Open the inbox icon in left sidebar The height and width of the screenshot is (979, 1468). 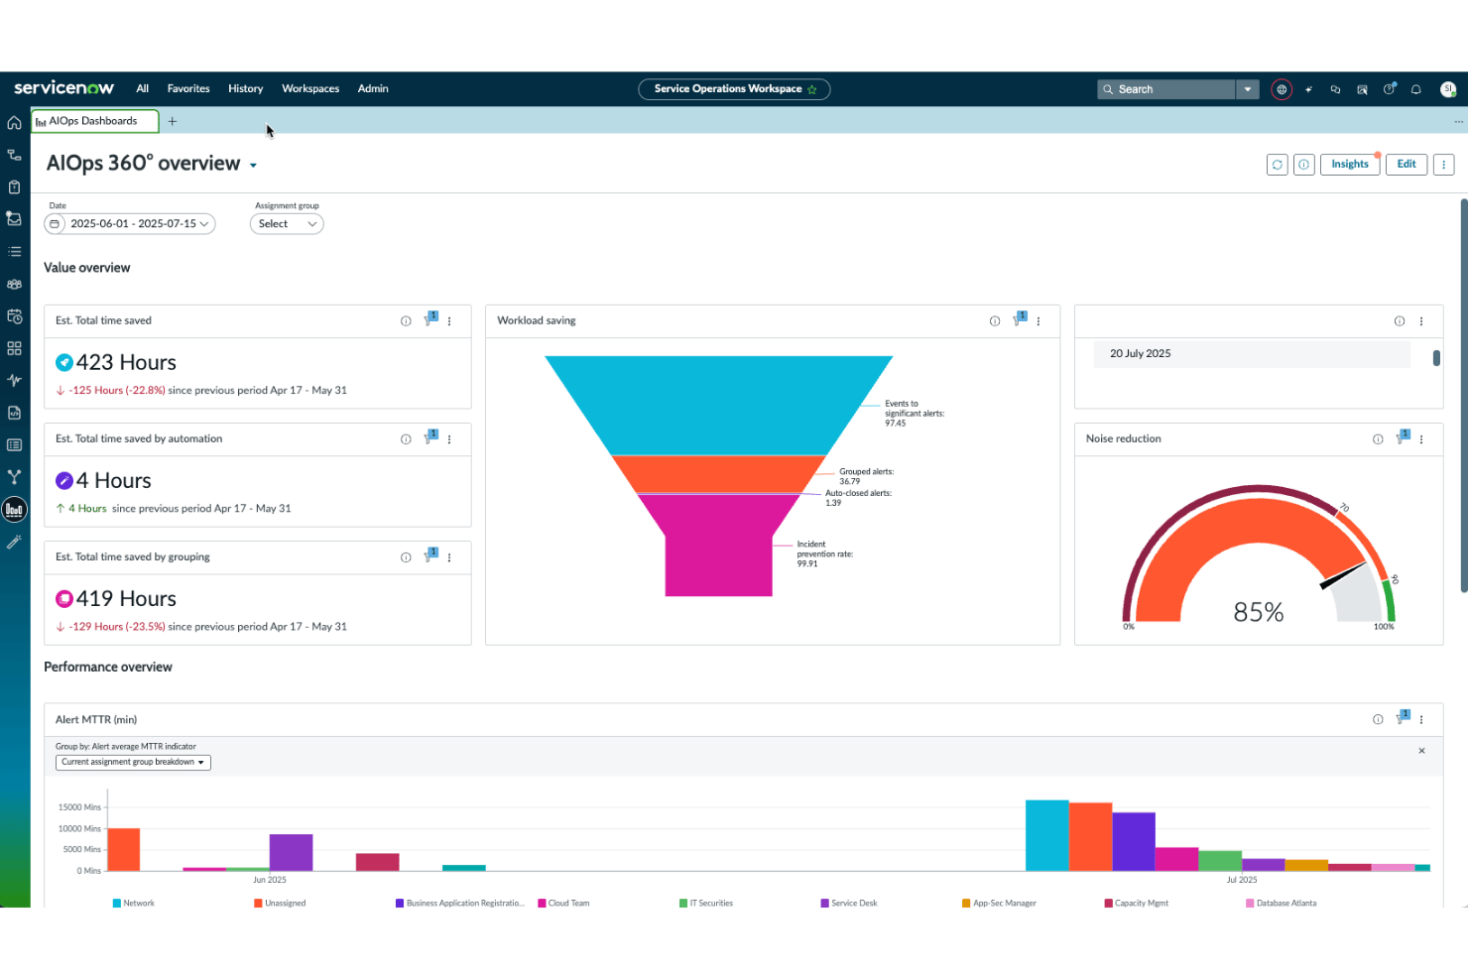coord(14,219)
